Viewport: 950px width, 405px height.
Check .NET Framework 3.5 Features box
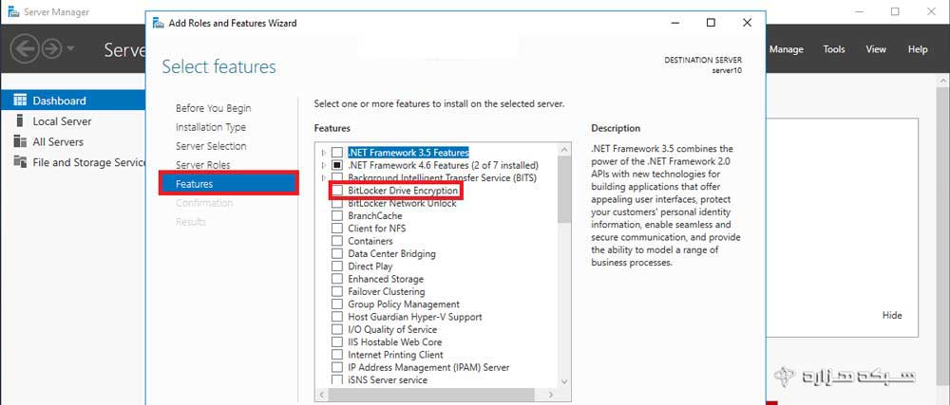(x=337, y=153)
